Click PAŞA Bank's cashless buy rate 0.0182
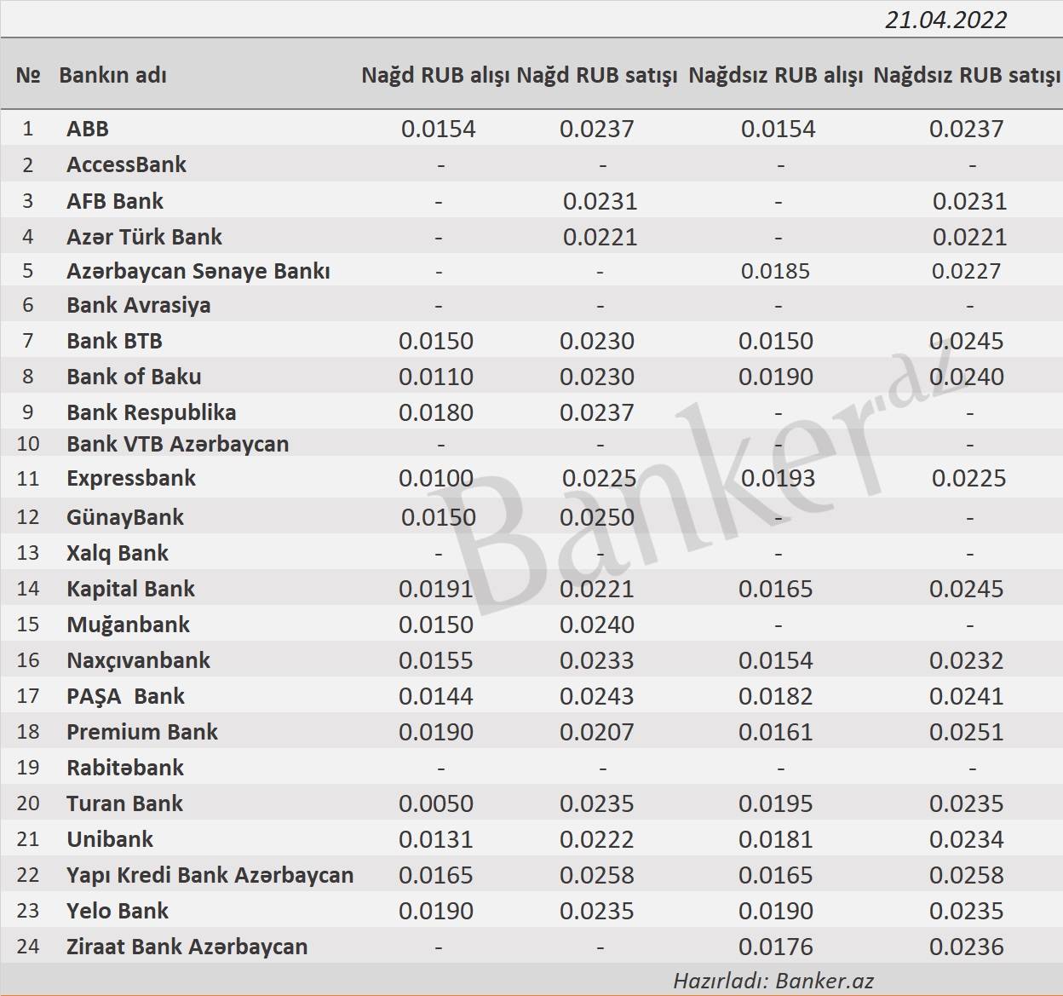1063x996 pixels. click(776, 696)
